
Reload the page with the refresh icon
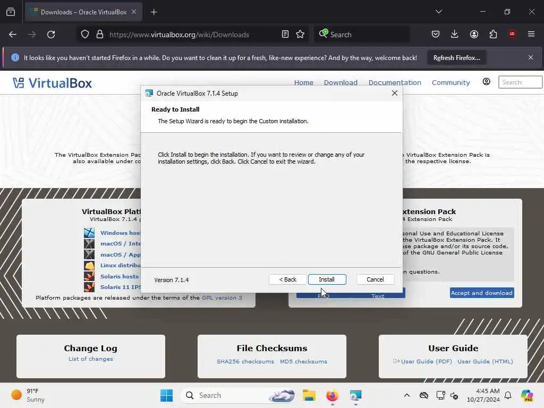point(51,35)
